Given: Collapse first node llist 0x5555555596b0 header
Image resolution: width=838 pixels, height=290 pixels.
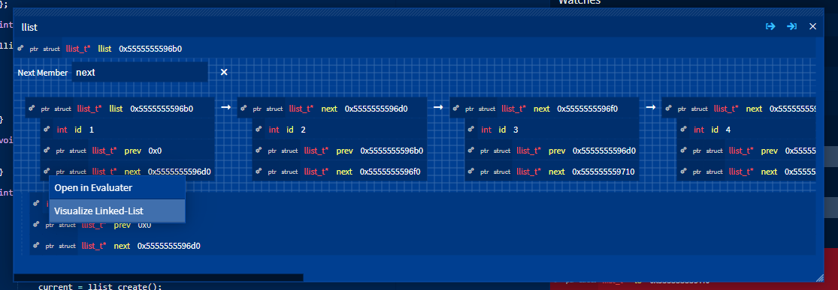Looking at the screenshot, I should click(120, 108).
